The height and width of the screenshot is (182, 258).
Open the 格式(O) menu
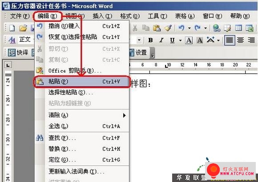click(130, 16)
